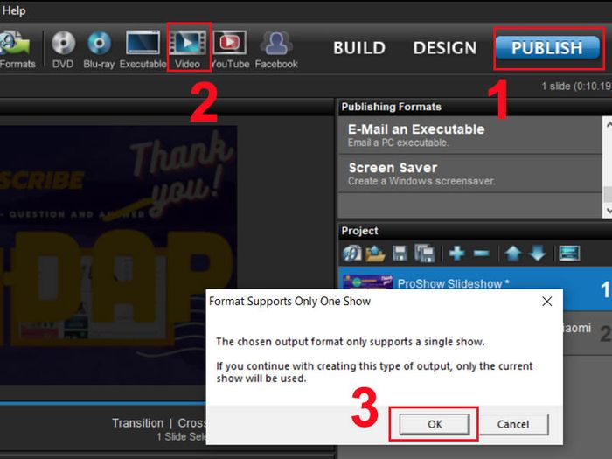The width and height of the screenshot is (612, 459).
Task: Click the project menu screen icon
Action: [569, 254]
